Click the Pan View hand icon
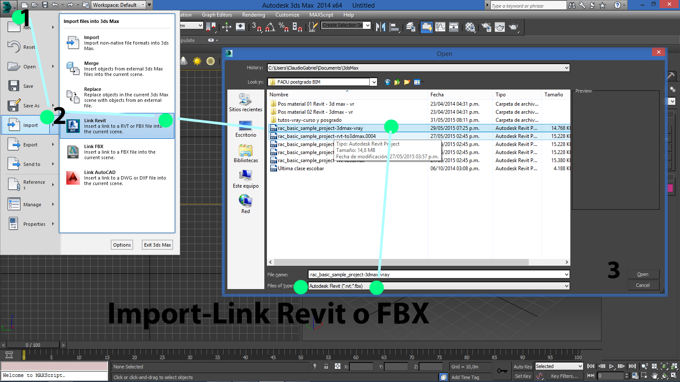The image size is (680, 382). [x=654, y=376]
